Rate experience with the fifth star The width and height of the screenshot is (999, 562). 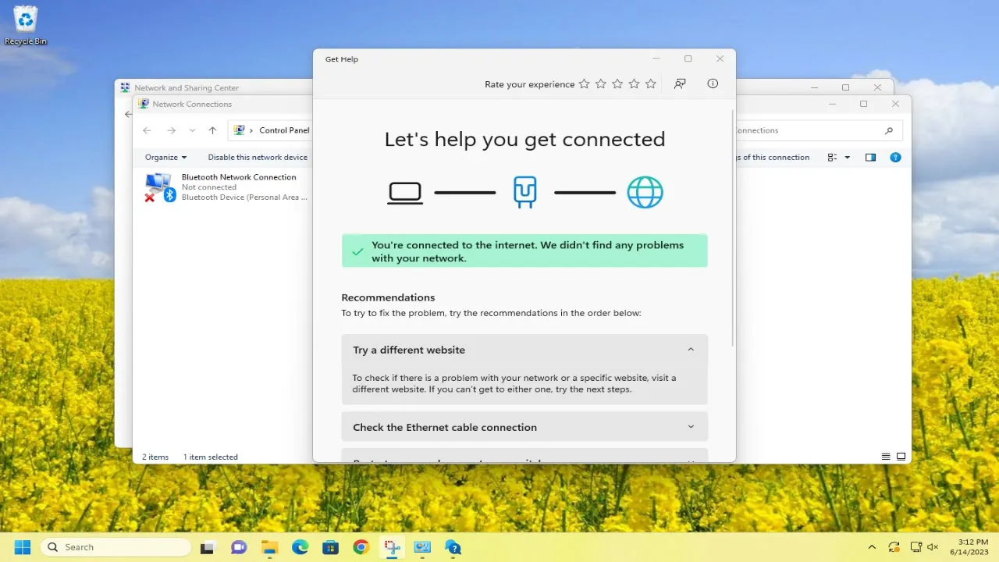tap(650, 84)
